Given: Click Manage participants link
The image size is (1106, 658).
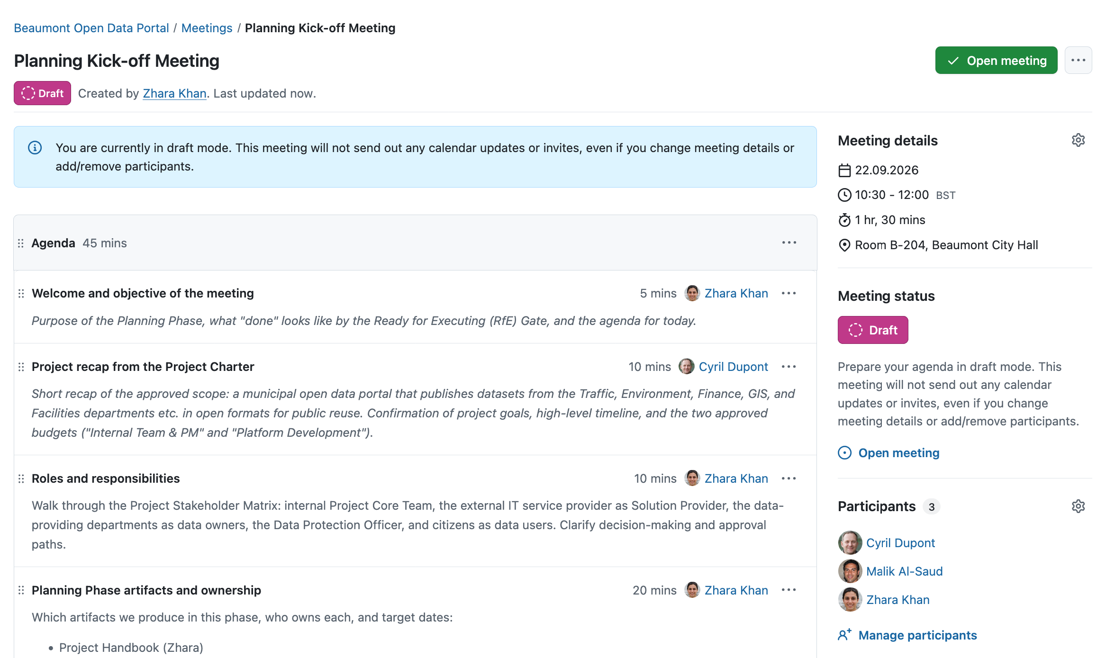Looking at the screenshot, I should tap(917, 635).
